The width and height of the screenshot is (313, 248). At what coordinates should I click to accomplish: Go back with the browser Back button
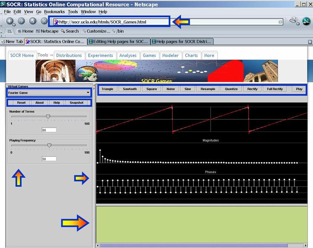pyautogui.click(x=10, y=21)
